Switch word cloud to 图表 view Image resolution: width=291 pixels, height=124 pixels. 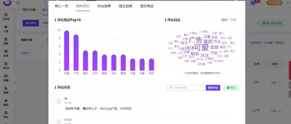[x=224, y=20]
